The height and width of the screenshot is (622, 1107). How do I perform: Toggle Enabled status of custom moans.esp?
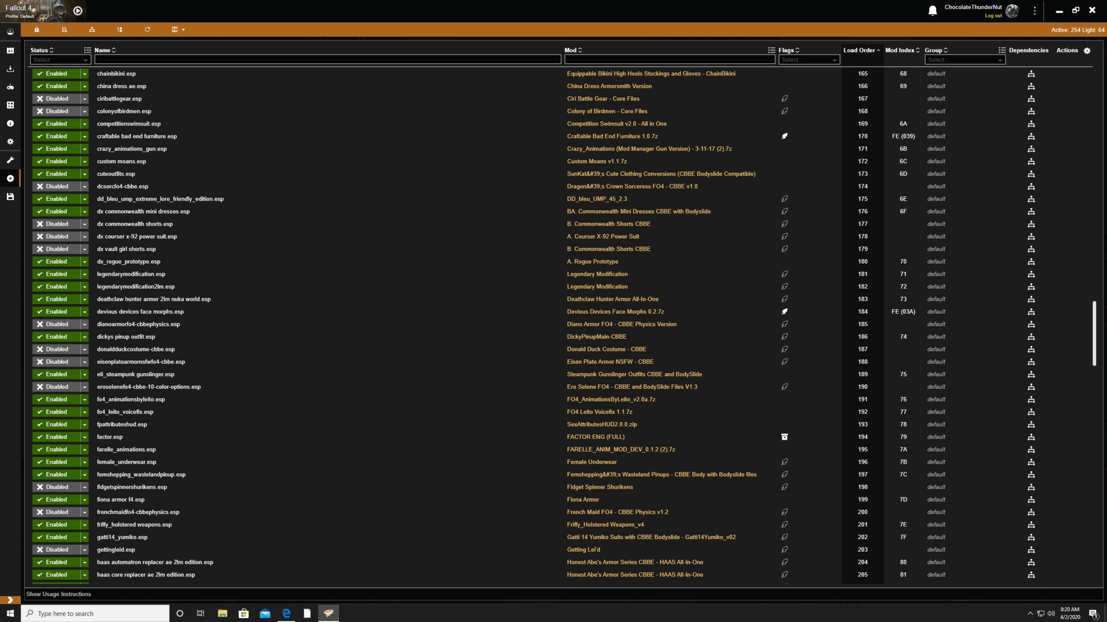coord(56,161)
